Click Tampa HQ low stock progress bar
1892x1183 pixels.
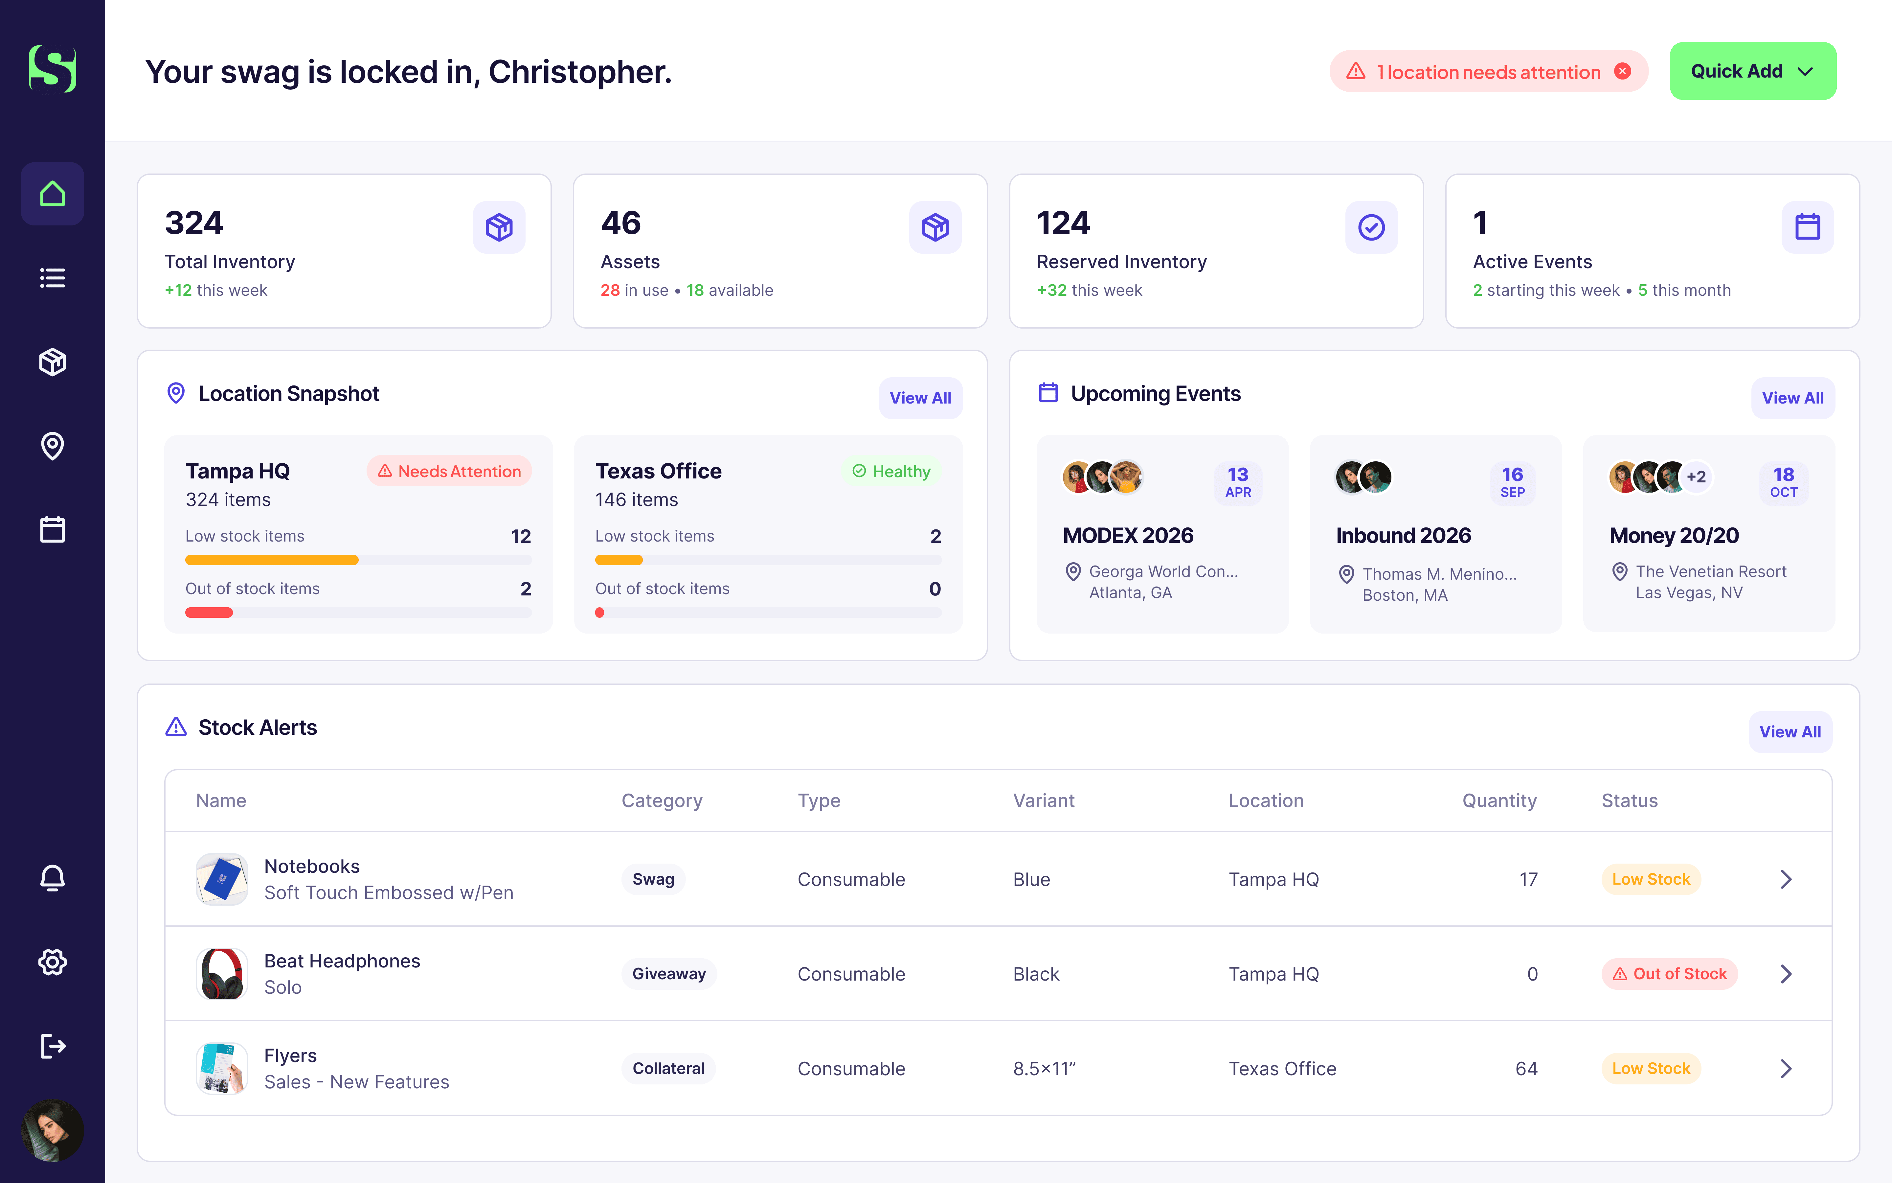pyautogui.click(x=358, y=560)
